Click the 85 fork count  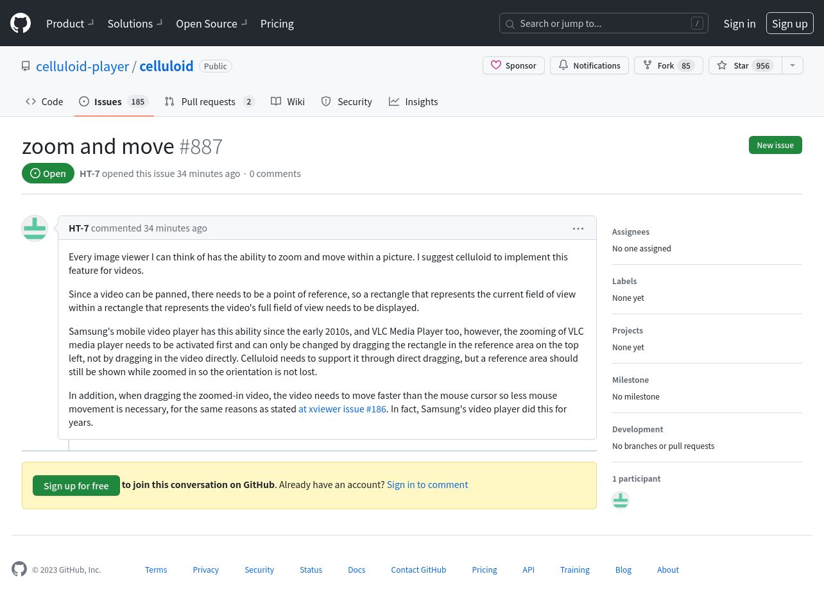686,65
